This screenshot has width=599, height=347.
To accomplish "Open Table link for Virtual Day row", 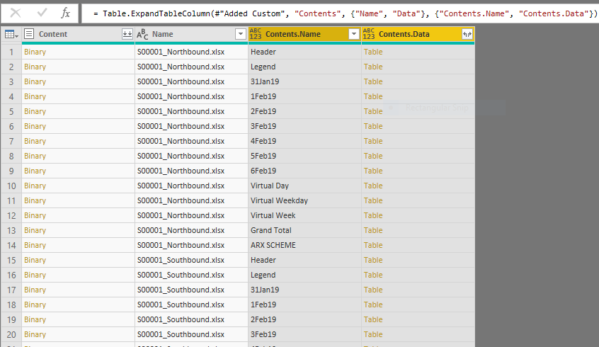I will click(373, 186).
